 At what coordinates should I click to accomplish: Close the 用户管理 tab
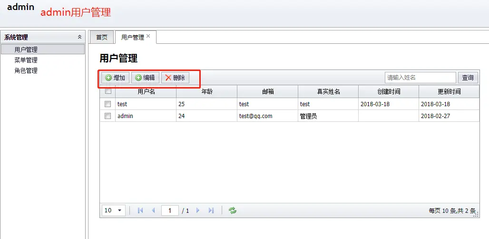pyautogui.click(x=148, y=36)
